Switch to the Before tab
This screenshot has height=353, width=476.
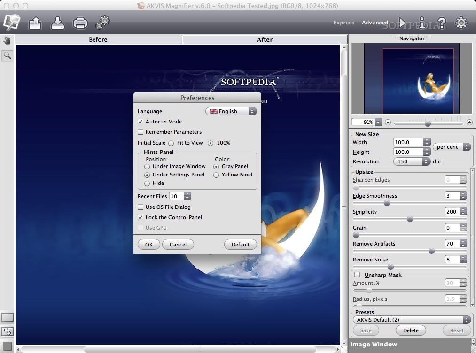98,39
